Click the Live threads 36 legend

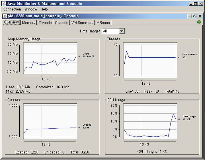pos(188,56)
